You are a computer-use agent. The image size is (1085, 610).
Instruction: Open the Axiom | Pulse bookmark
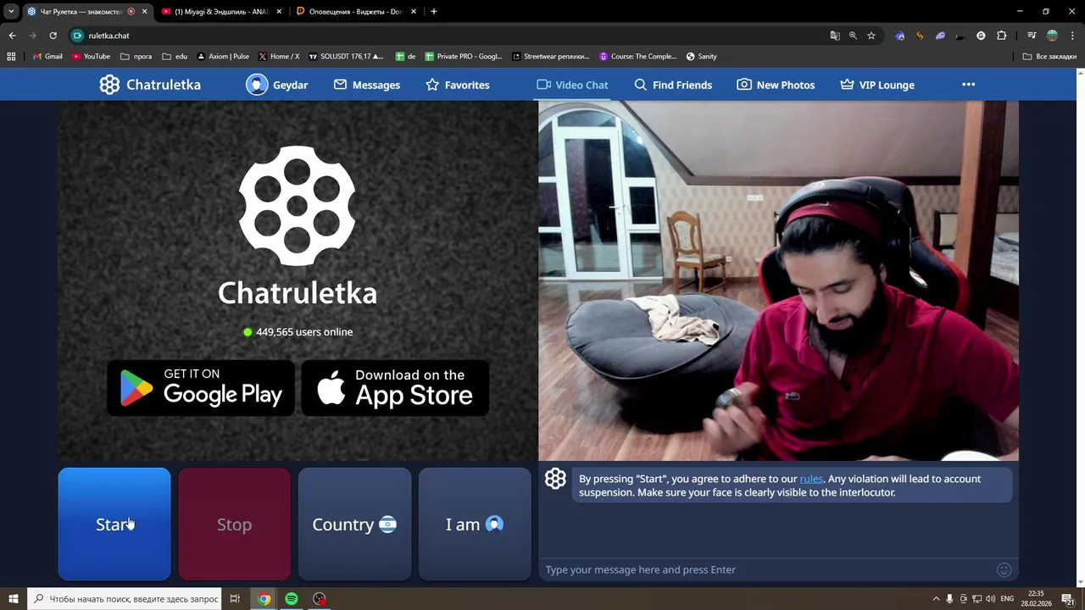point(223,57)
